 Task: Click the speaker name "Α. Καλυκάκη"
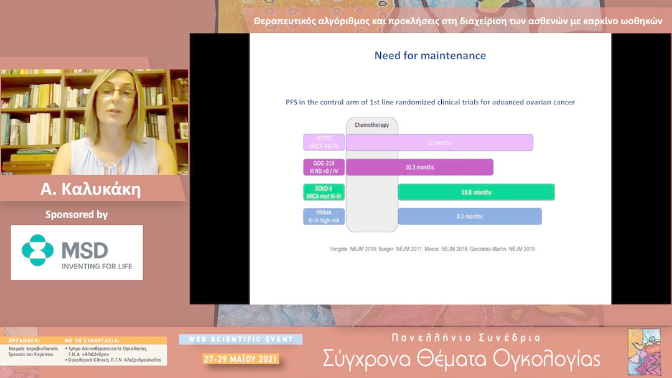tap(90, 189)
